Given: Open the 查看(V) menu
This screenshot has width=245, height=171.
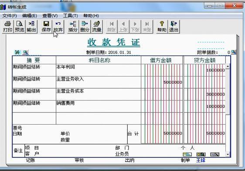Looking at the screenshot, I should tap(50, 16).
